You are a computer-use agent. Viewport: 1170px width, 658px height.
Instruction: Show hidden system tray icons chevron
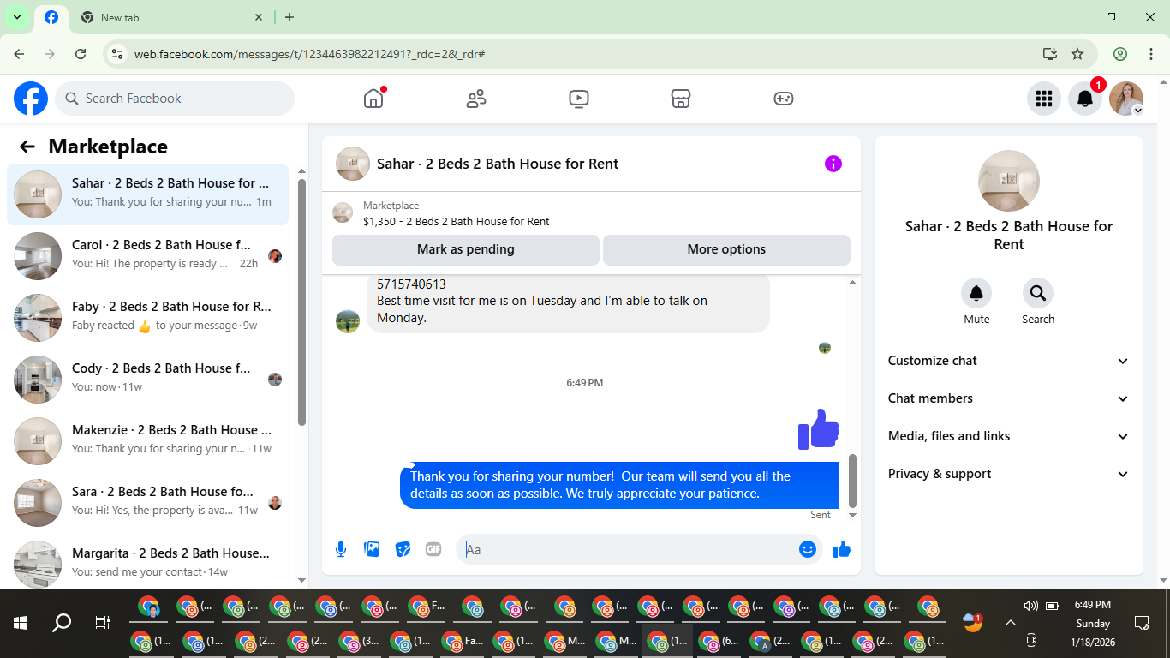[1011, 623]
